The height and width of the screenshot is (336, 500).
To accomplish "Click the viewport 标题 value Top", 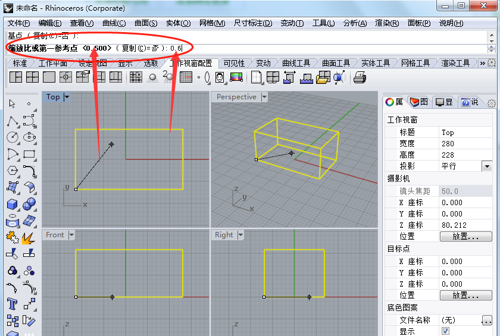I will tap(465, 132).
